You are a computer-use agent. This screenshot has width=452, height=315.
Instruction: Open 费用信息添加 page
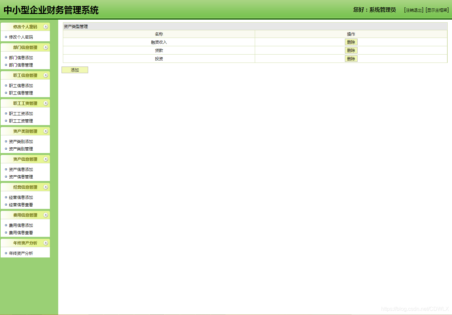(21, 226)
